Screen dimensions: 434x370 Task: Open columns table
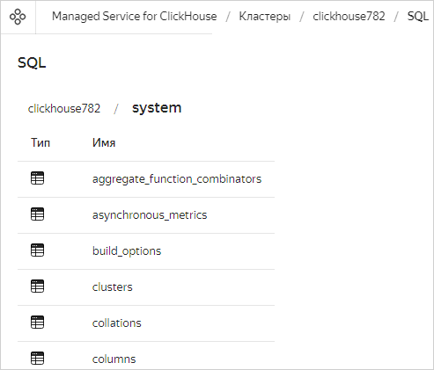[x=114, y=359]
